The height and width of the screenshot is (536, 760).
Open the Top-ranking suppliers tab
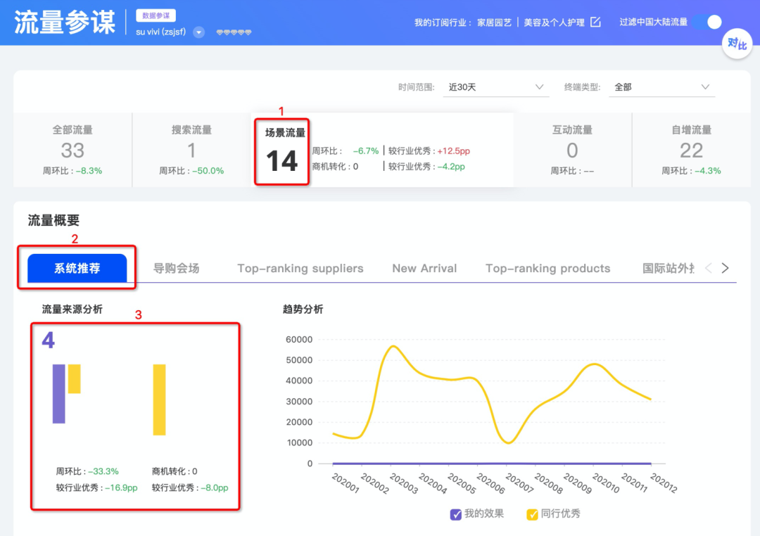300,268
